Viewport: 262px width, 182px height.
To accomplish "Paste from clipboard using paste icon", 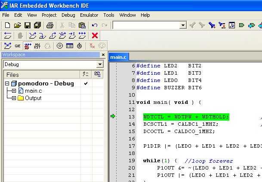I will coord(82,25).
